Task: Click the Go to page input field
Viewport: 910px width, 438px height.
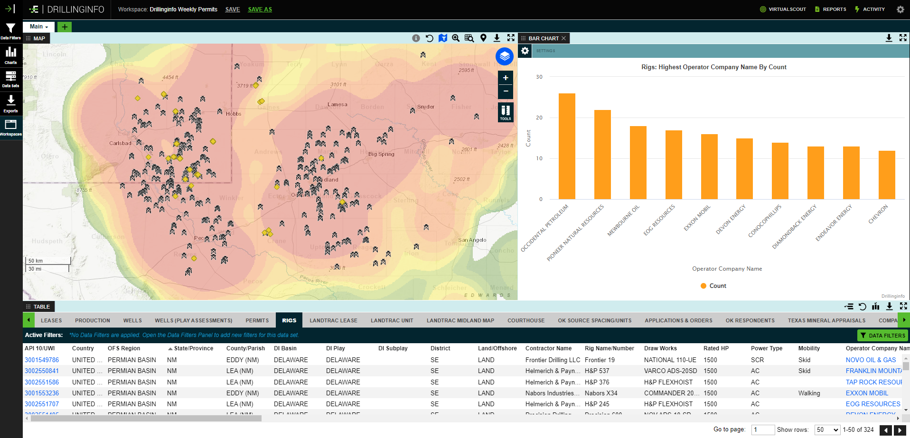Action: pos(763,430)
